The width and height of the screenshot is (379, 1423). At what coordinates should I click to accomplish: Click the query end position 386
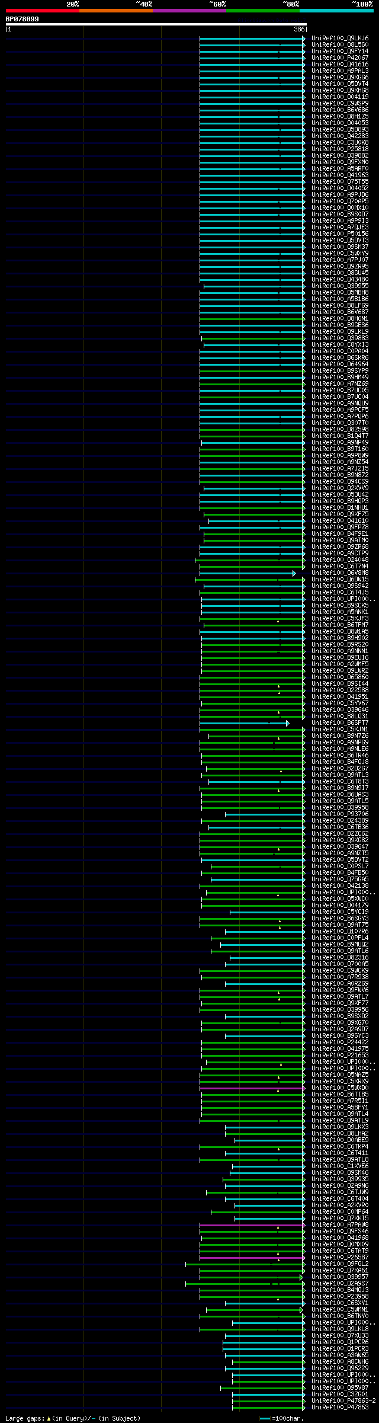[299, 29]
